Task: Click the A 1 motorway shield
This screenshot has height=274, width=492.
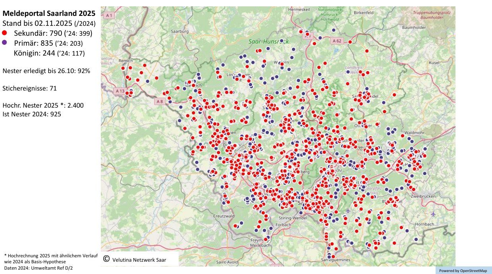Action: click(x=109, y=15)
